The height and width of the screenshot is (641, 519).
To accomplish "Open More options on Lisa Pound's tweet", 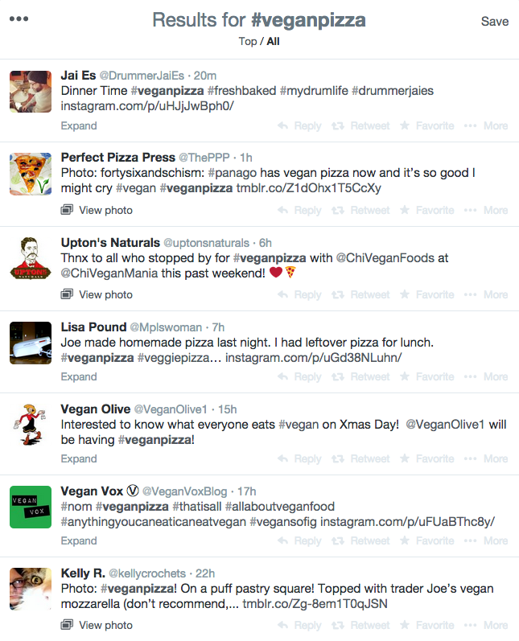I will tap(486, 376).
